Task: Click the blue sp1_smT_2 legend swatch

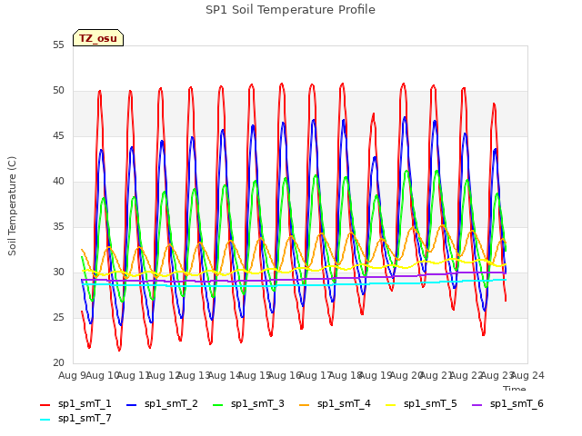Action: point(131,405)
